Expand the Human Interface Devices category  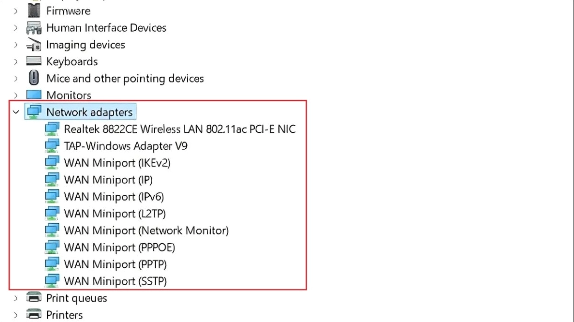16,28
